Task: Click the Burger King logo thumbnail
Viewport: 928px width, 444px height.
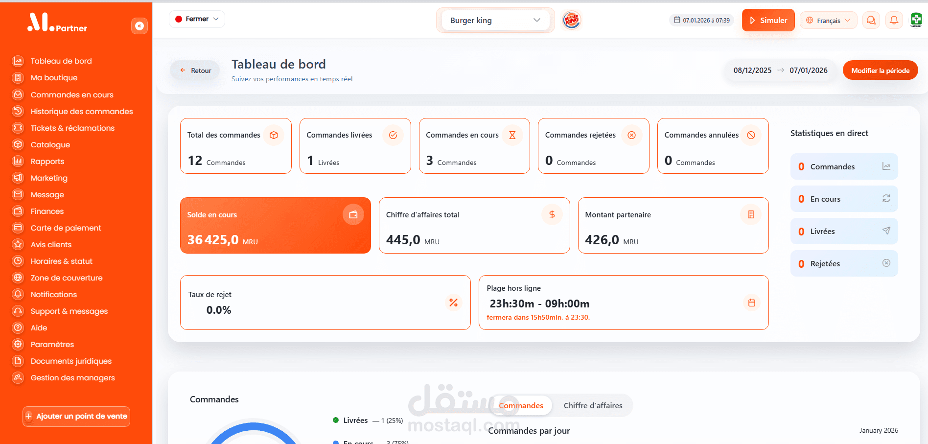Action: (571, 20)
